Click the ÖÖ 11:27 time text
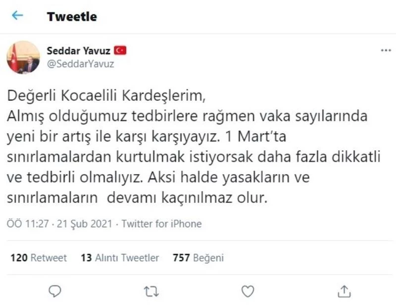 pos(27,224)
